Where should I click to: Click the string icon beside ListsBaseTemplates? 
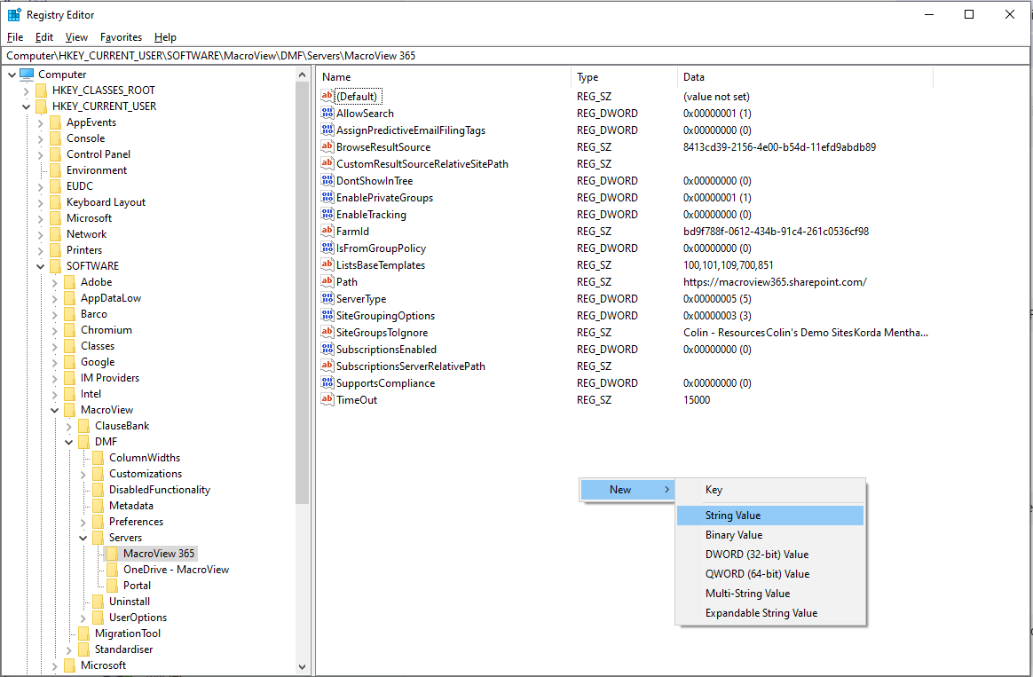327,264
